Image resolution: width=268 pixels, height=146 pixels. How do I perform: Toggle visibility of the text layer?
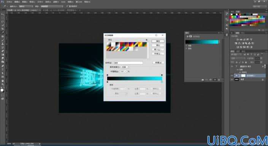pos(232,66)
